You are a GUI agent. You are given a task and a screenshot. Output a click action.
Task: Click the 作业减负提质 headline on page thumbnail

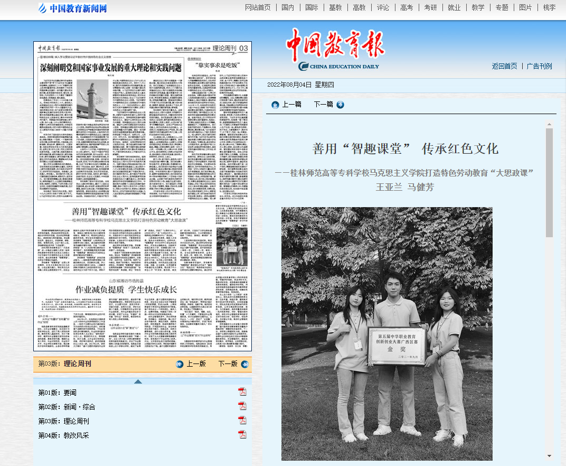[126, 290]
